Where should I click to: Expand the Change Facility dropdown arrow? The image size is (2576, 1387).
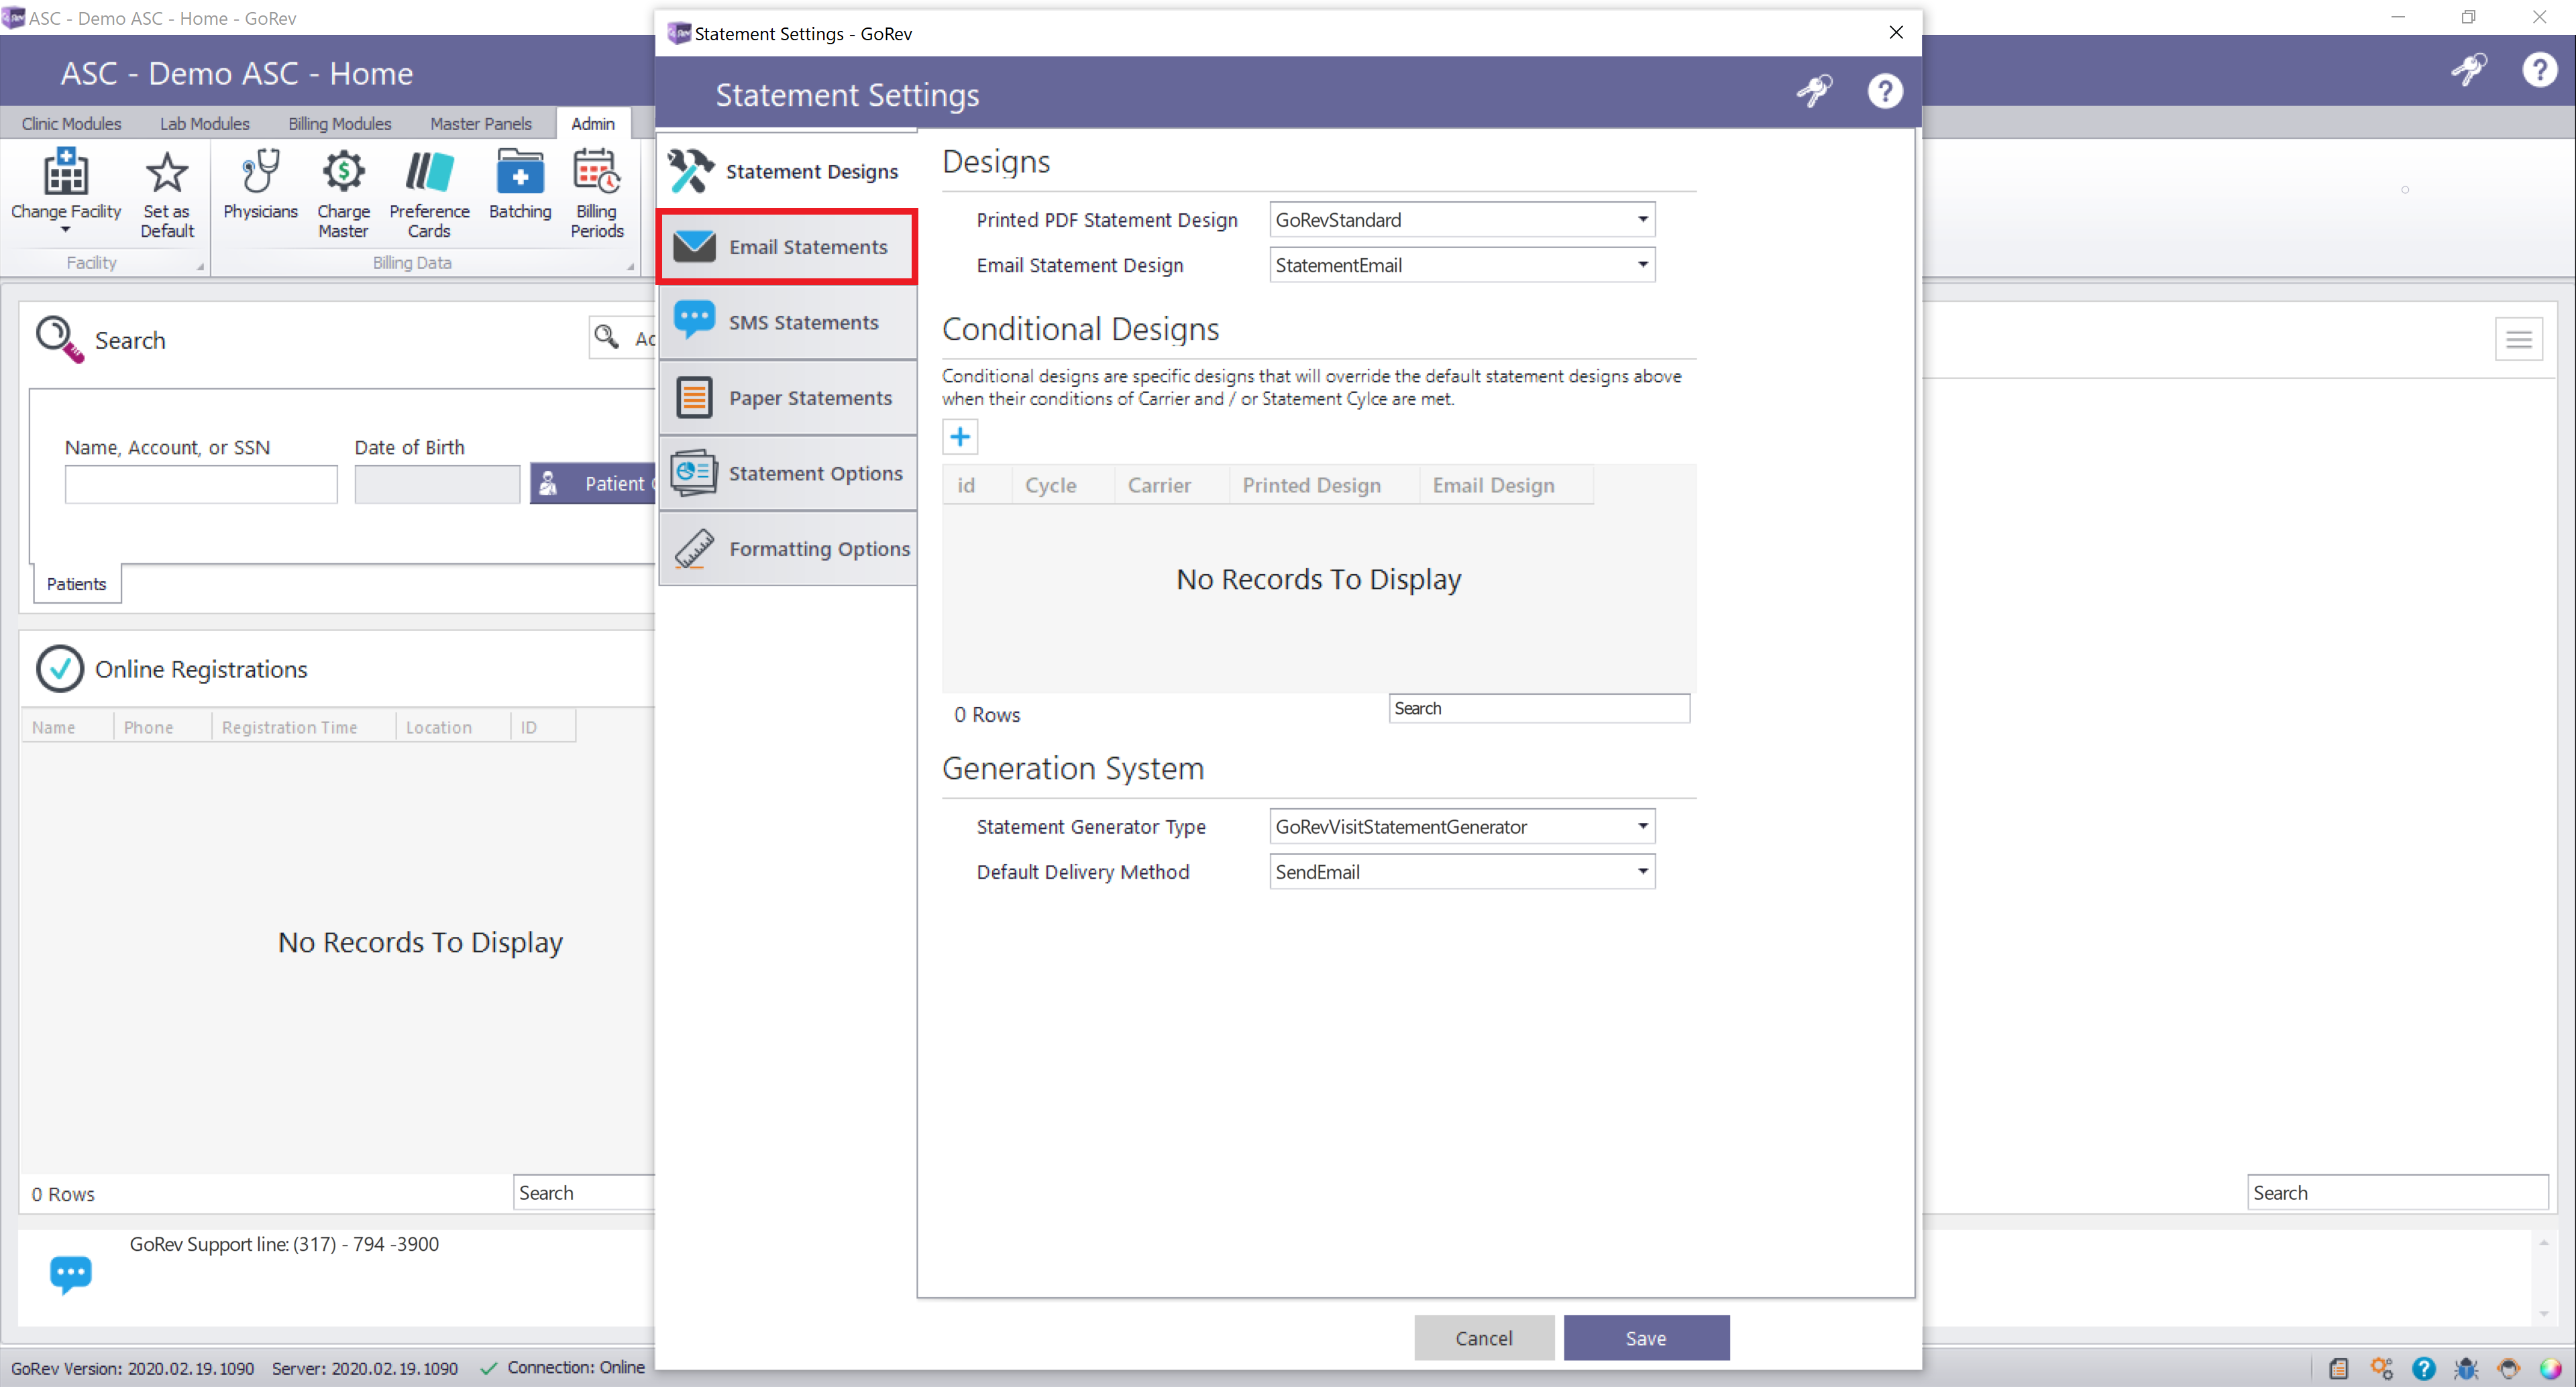pos(65,230)
